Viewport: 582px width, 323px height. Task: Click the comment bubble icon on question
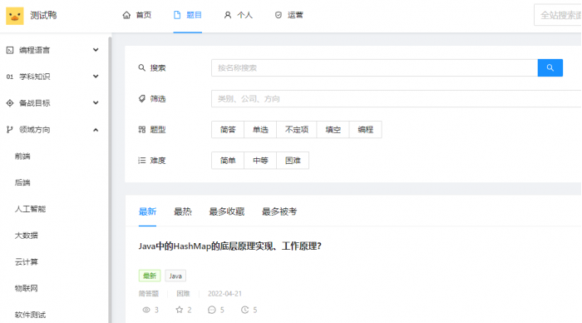tap(211, 310)
